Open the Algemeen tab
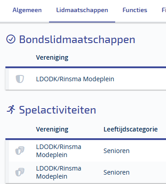The width and height of the screenshot is (166, 184). coord(27,10)
